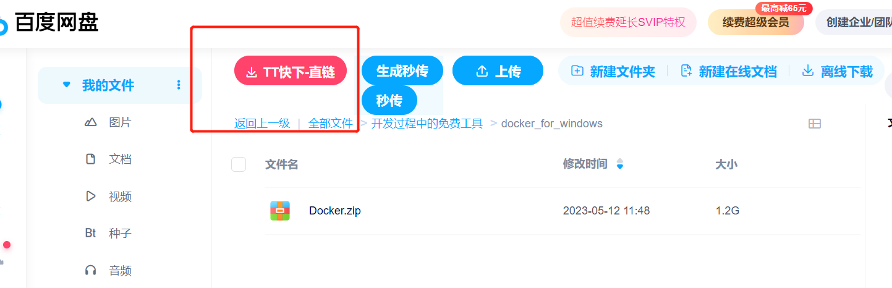Open the 音频 audio category
The height and width of the screenshot is (288, 892).
coord(108,271)
